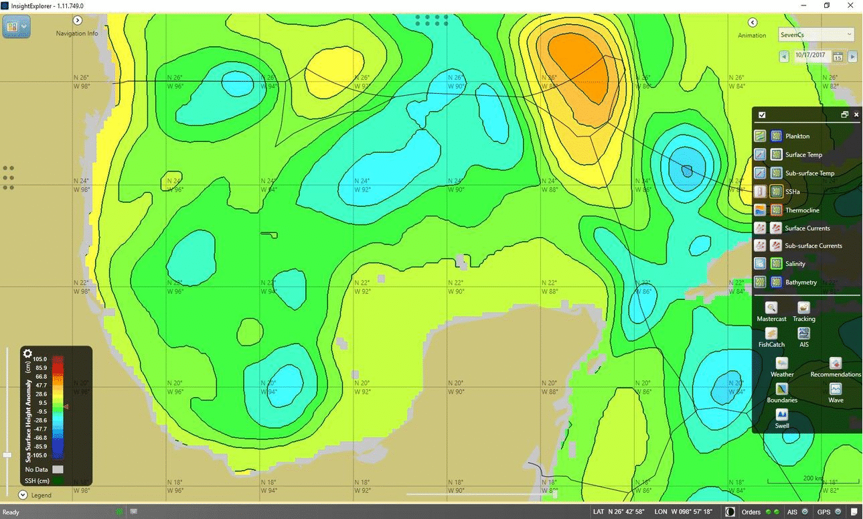This screenshot has height=519, width=863.
Task: Undock the layers panel with restore icon
Action: (845, 115)
